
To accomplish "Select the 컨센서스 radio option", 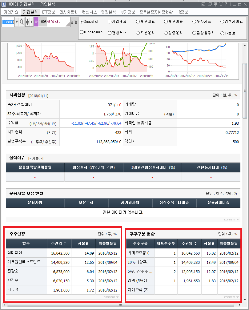I will 110,33.
